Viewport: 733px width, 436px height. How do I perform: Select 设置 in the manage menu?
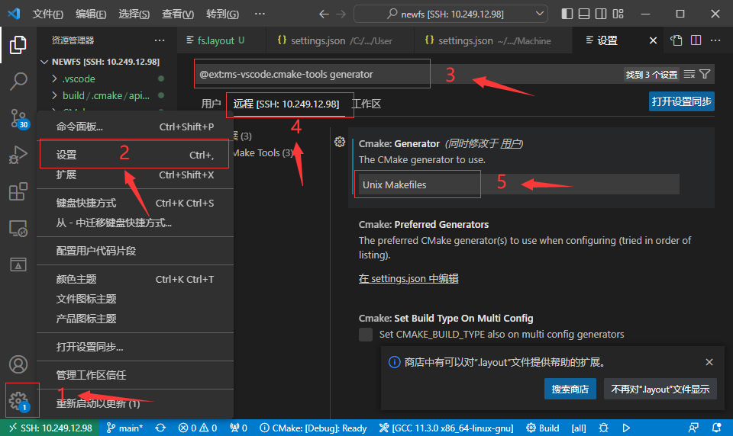click(66, 155)
